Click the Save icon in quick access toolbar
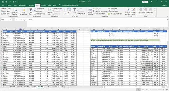Image resolution: width=169 pixels, height=95 pixels. tap(3, 2)
